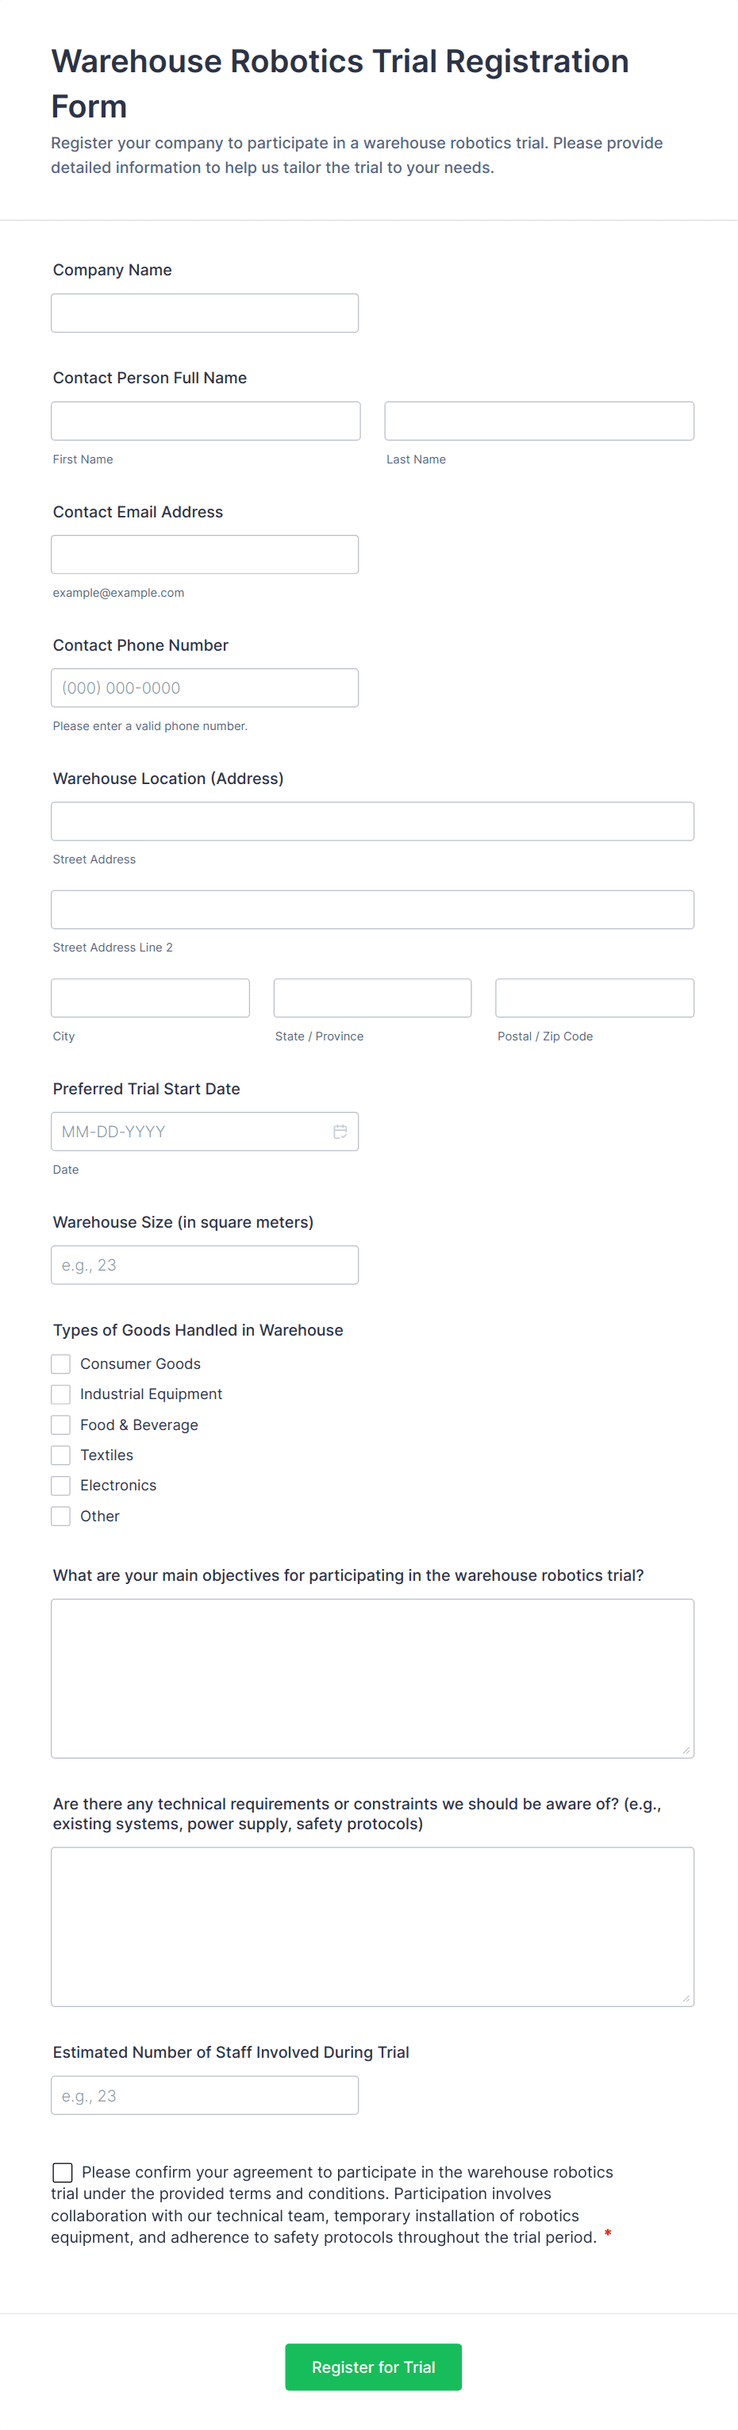The height and width of the screenshot is (2430, 738).
Task: Click the Postal / Zip Code field
Action: (x=594, y=997)
